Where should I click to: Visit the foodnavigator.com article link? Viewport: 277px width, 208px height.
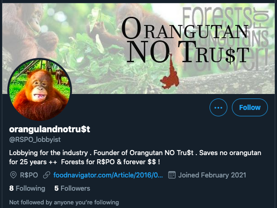pos(108,175)
